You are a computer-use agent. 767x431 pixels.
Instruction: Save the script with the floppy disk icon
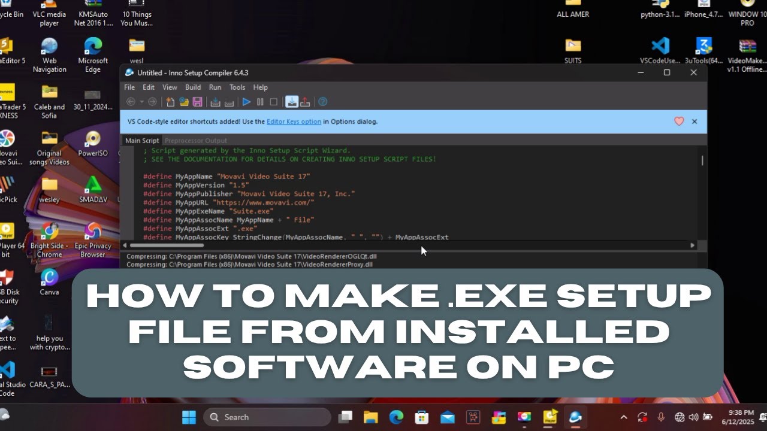197,102
